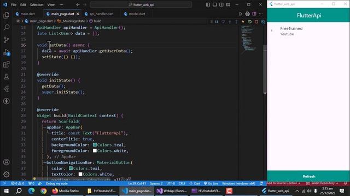Viewport: 350px width, 196px height.
Task: Open the Search view in activity bar
Action: 6,28
